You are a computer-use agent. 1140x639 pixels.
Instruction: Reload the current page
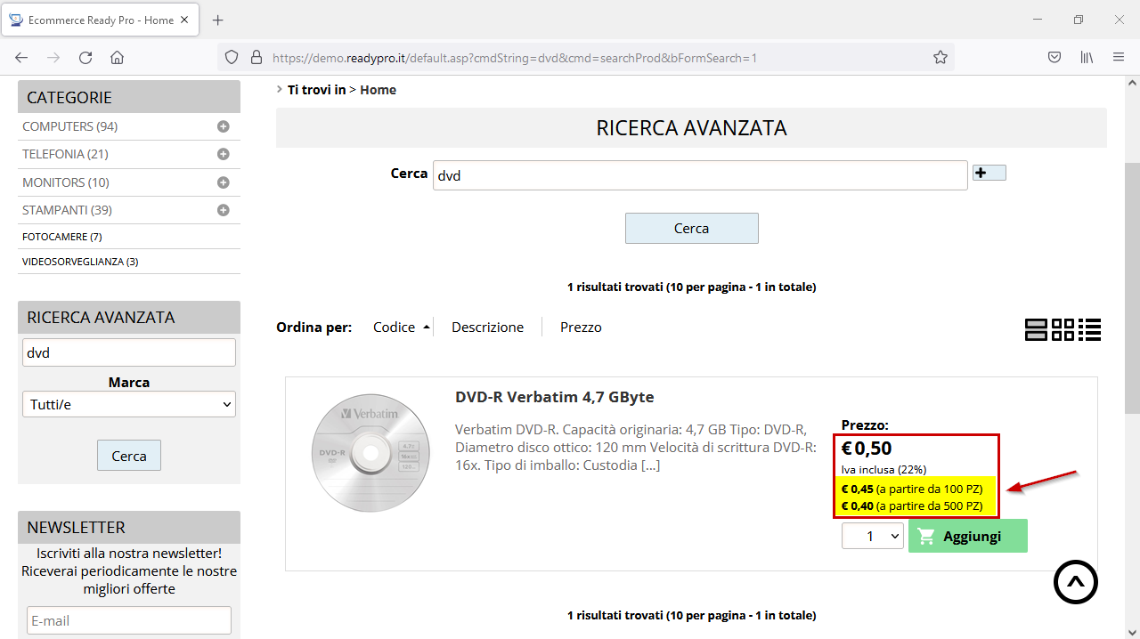(85, 58)
